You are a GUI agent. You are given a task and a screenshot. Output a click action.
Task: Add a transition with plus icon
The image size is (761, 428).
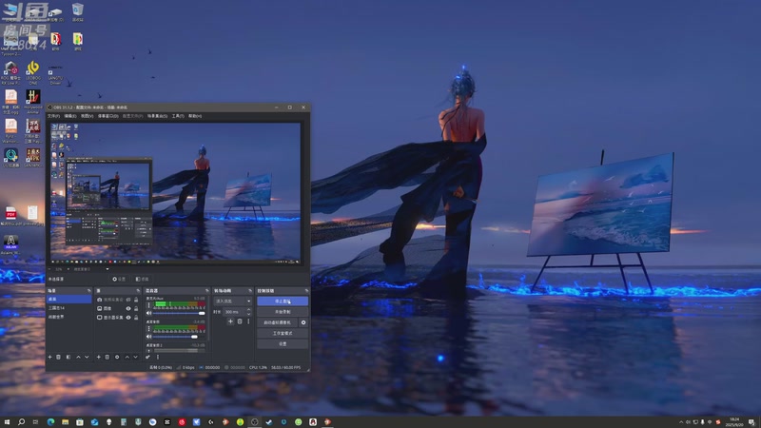[230, 321]
